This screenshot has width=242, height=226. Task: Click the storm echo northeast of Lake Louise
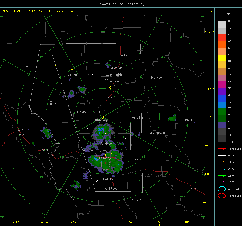(47, 133)
